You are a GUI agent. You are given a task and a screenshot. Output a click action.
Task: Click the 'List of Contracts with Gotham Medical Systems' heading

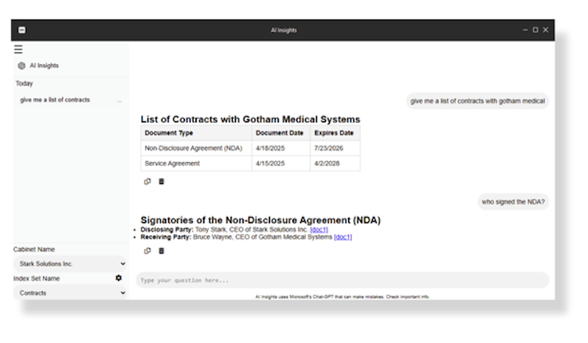click(250, 120)
